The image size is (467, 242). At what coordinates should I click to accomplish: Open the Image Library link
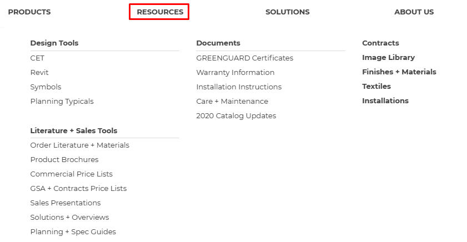pyautogui.click(x=388, y=57)
